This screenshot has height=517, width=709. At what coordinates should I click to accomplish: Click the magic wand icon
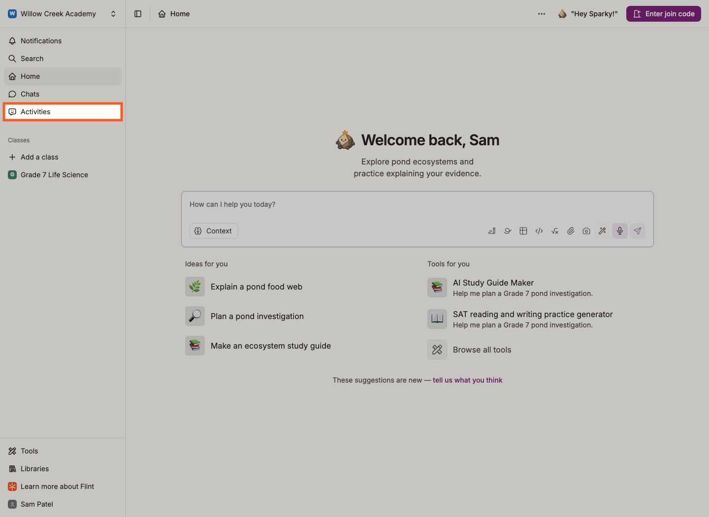[x=602, y=231]
